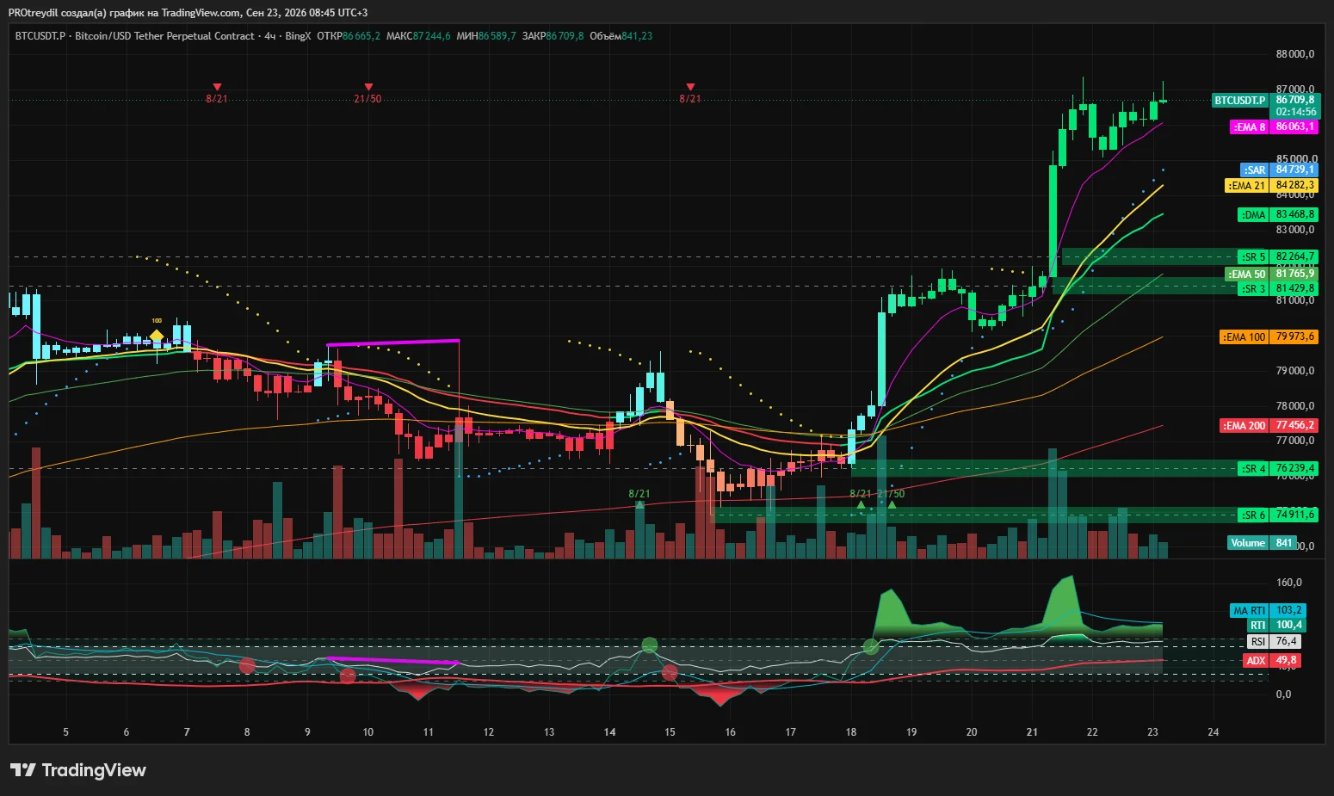The width and height of the screenshot is (1334, 796).
Task: Click the date label 9 on time axis
Action: point(307,732)
